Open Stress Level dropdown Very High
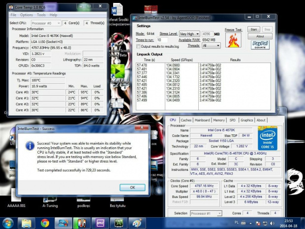This screenshot has width=305, height=229. [189, 34]
